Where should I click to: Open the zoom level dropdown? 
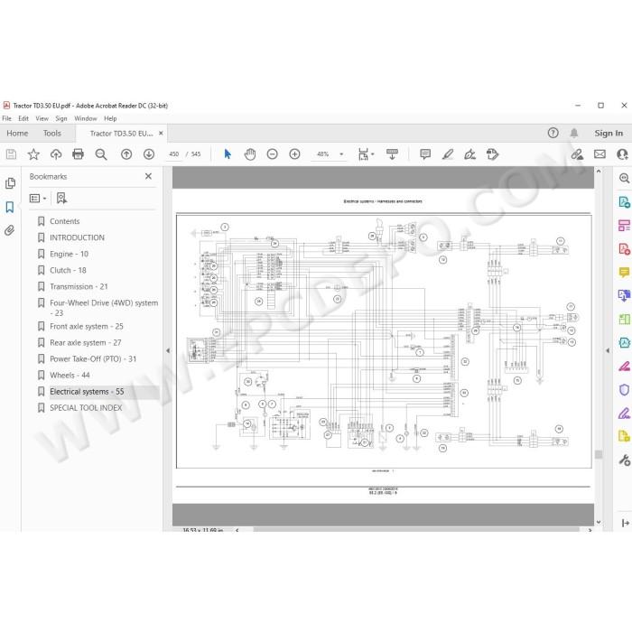click(x=341, y=154)
